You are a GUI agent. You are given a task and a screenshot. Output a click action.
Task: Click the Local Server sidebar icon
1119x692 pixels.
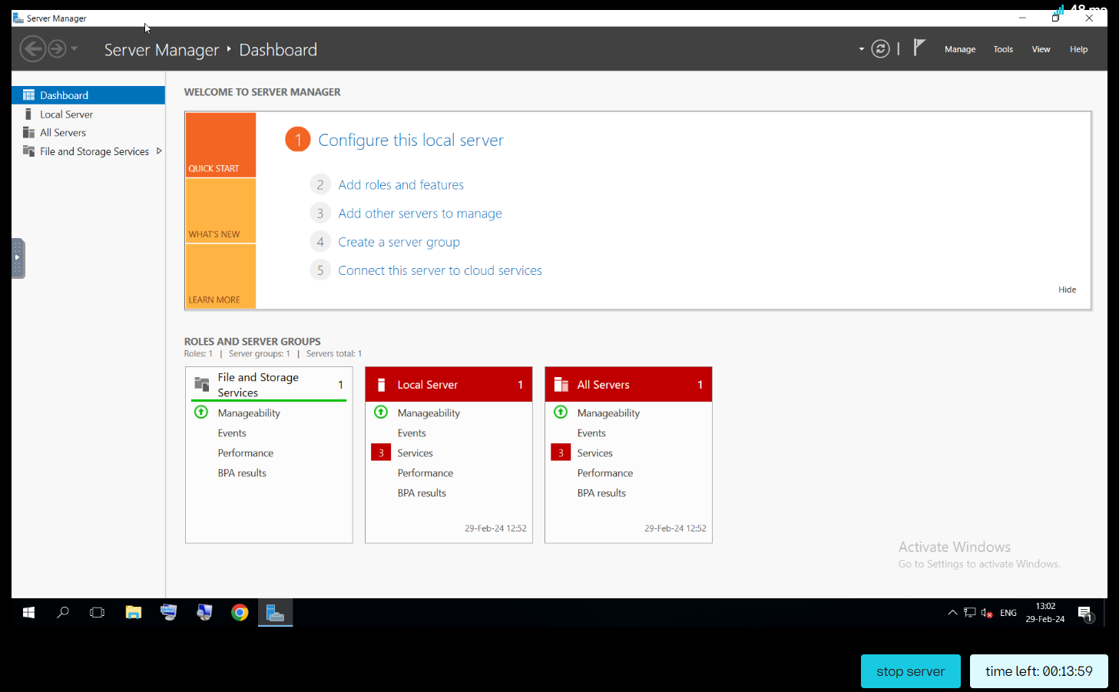28,114
